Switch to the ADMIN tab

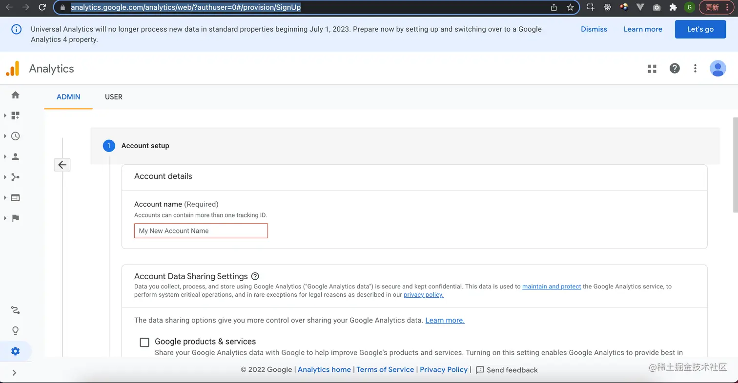tap(68, 97)
